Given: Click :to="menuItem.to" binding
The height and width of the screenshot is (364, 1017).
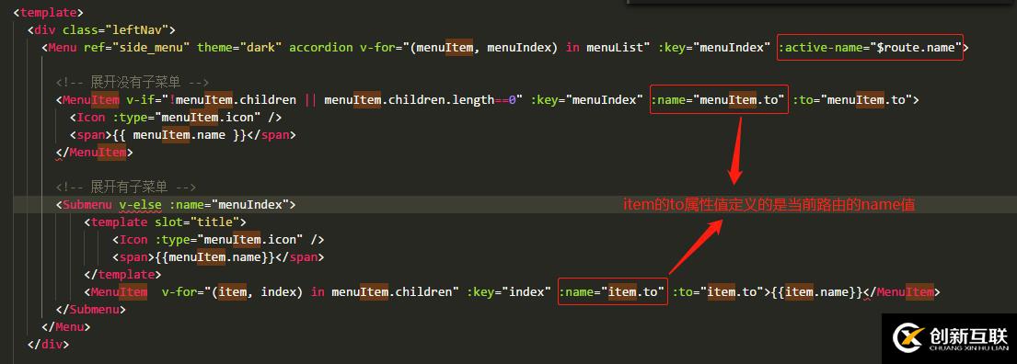Looking at the screenshot, I should coord(853,100).
